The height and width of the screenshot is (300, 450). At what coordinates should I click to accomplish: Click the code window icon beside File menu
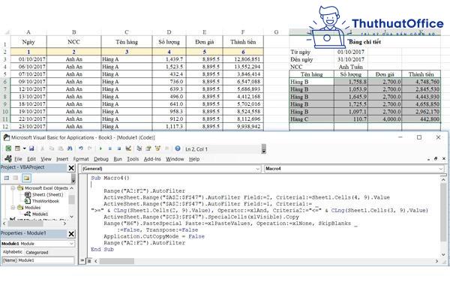click(x=8, y=158)
